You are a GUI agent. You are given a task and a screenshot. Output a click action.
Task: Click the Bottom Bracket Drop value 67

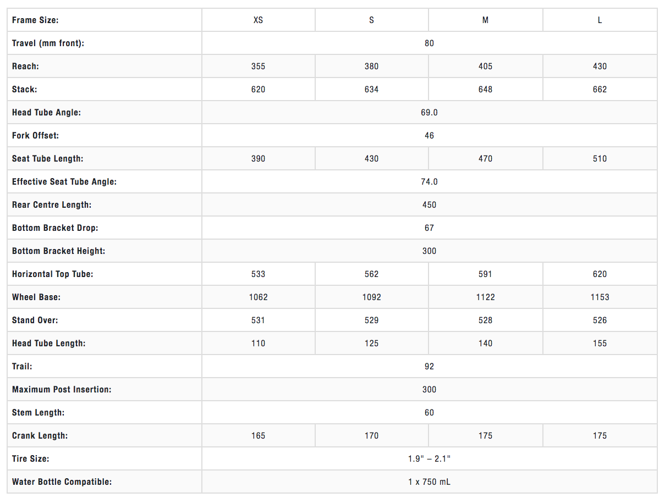(x=429, y=228)
